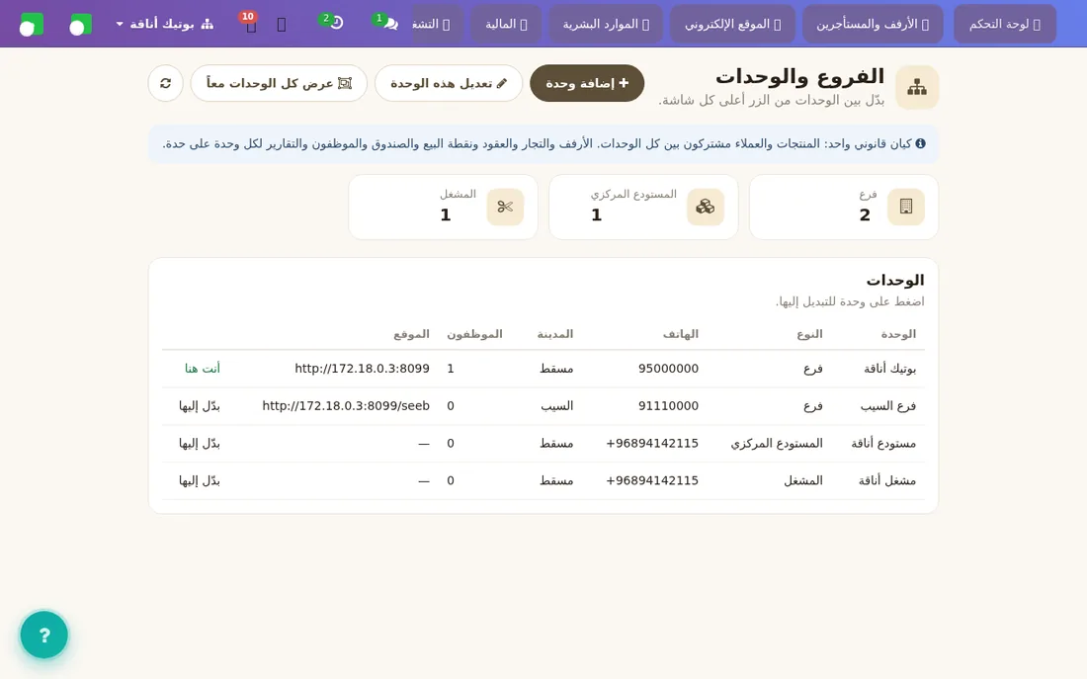Click the http://172.18.0.3:8099/seeb address
The image size is (1087, 679).
[x=346, y=406]
